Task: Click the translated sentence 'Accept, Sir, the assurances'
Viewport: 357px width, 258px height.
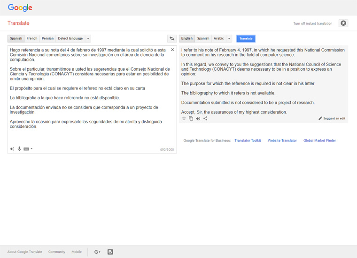Action: [x=234, y=112]
